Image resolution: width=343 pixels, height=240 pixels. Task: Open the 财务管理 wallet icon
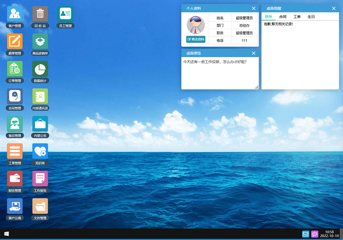pos(15,179)
